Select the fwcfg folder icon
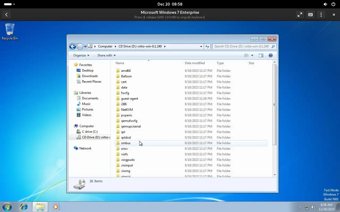Image resolution: width=340 pixels, height=212 pixels. pyautogui.click(x=118, y=93)
